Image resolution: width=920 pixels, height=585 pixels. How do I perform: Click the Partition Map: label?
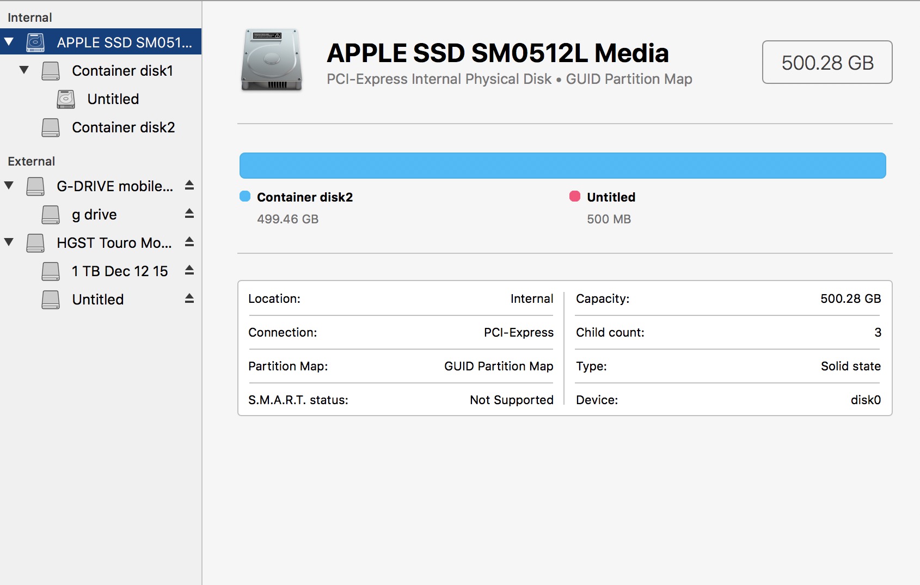pos(288,366)
